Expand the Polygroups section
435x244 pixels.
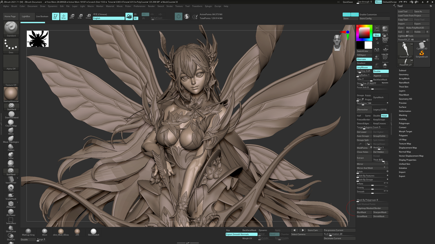(404, 123)
